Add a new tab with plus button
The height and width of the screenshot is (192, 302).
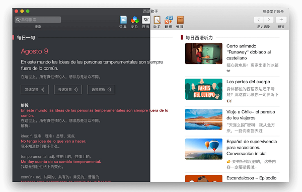pyautogui.click(x=281, y=20)
